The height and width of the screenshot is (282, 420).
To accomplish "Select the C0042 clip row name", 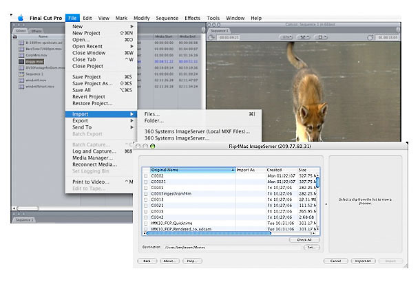I will pyautogui.click(x=157, y=217).
